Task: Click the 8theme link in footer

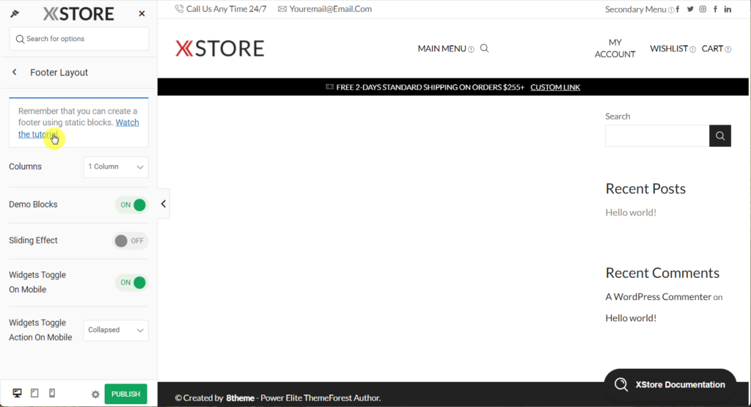Action: point(240,398)
